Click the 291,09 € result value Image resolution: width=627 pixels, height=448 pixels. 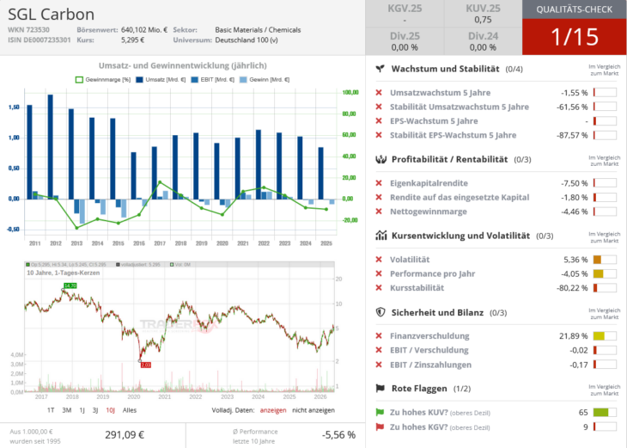tap(125, 435)
